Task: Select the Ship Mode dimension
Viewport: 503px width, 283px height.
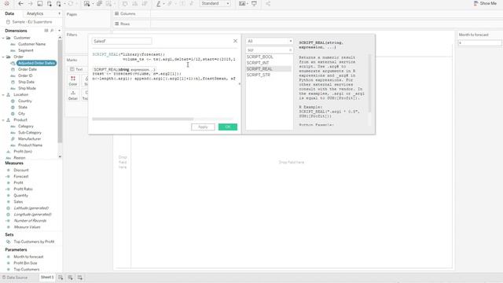Action: click(x=27, y=88)
